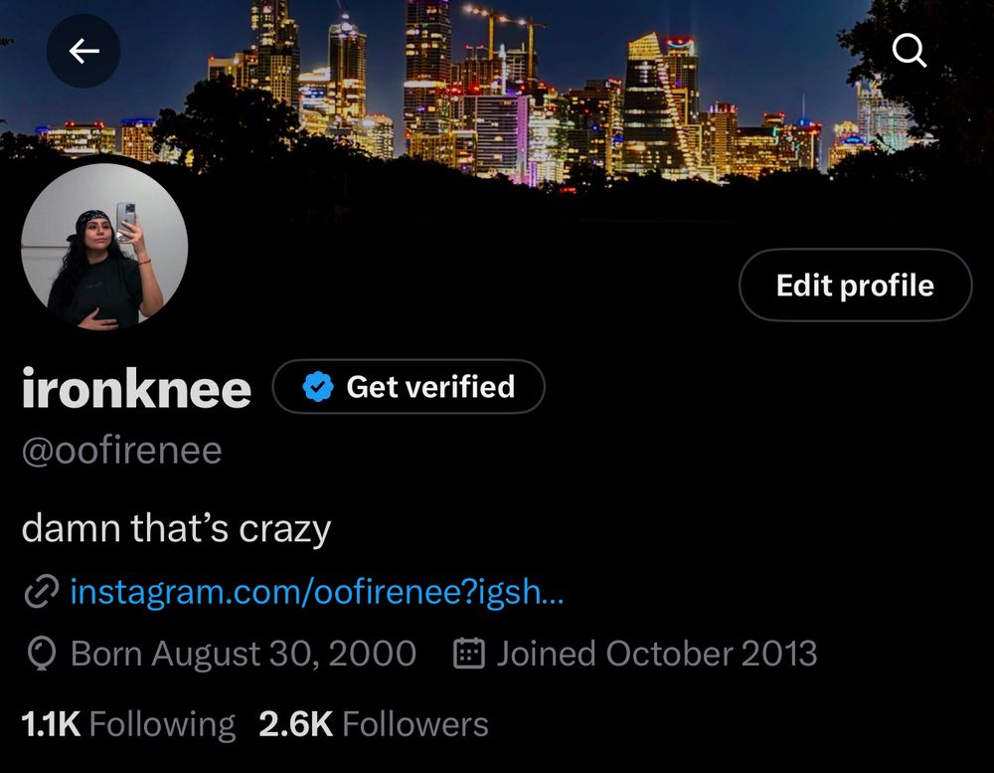
Task: Select the Get verified label text
Action: tap(430, 386)
